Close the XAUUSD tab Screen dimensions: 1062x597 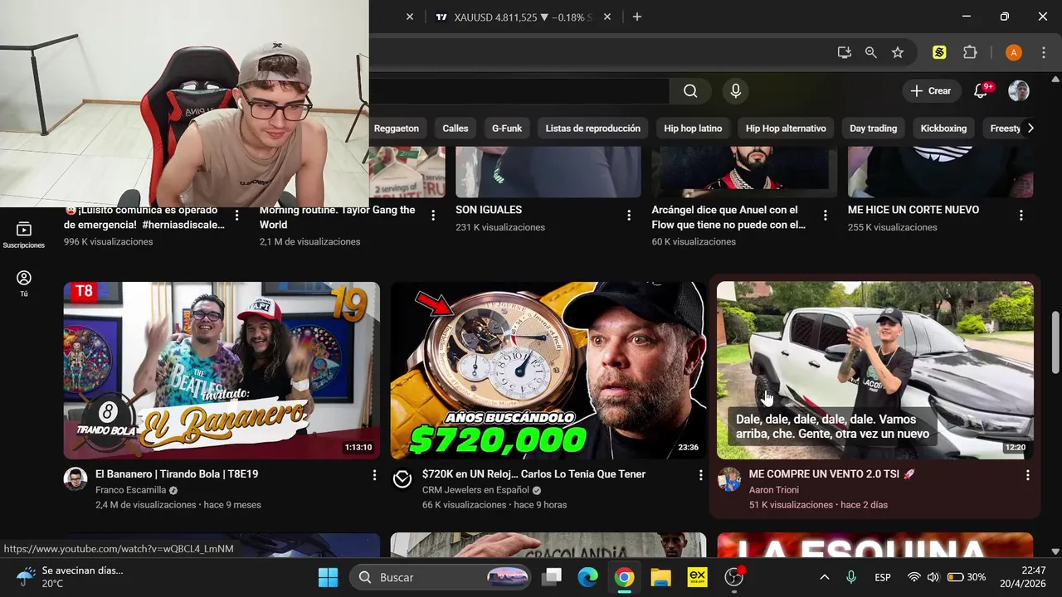pyautogui.click(x=607, y=17)
